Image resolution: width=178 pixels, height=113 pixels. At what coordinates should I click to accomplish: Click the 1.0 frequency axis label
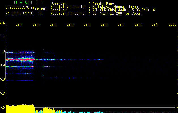tap(2, 51)
